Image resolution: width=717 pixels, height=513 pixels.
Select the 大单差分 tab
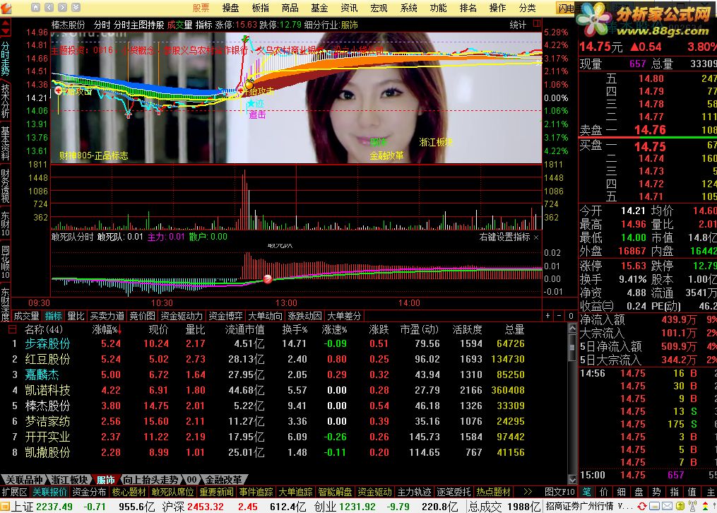pos(344,316)
